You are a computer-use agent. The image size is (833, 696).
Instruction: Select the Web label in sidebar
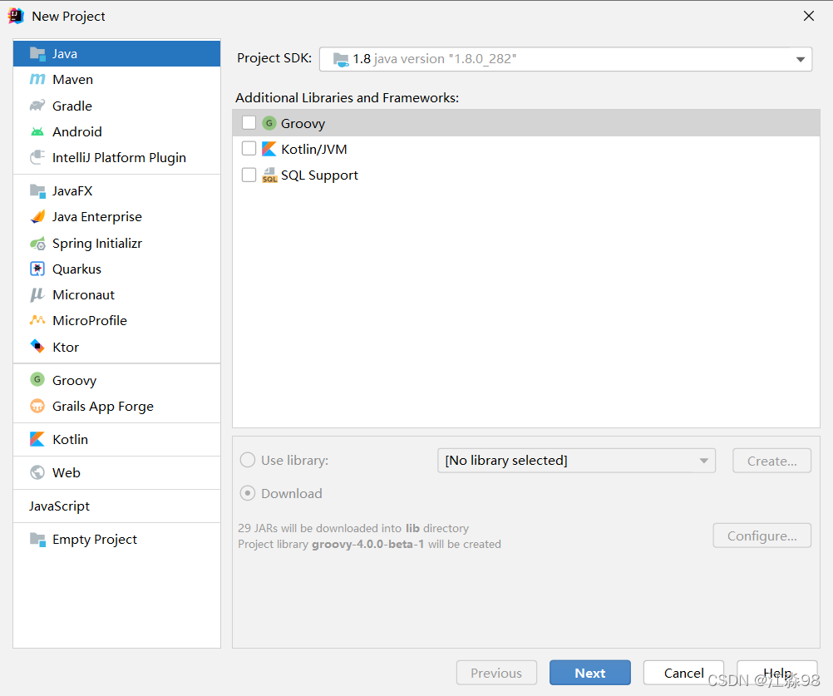[x=67, y=473]
